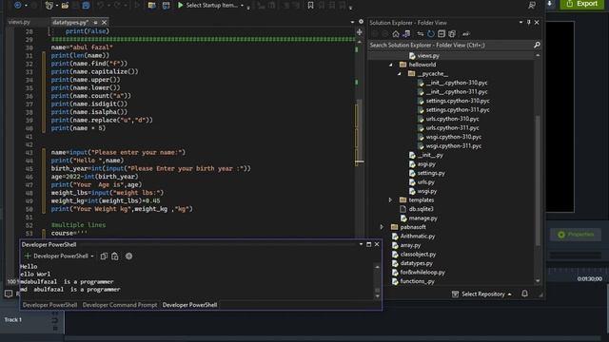Click the notification bell in status bar

[x=524, y=294]
